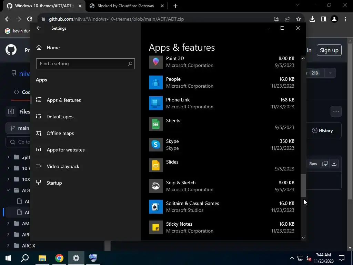This screenshot has height=265, width=353.
Task: Open the notification center icon
Action: 342,258
